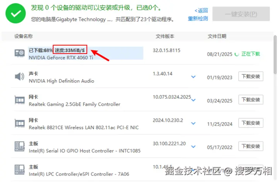The image size is (278, 182).
Task: Click date 08/21/2025
Action: (x=220, y=54)
